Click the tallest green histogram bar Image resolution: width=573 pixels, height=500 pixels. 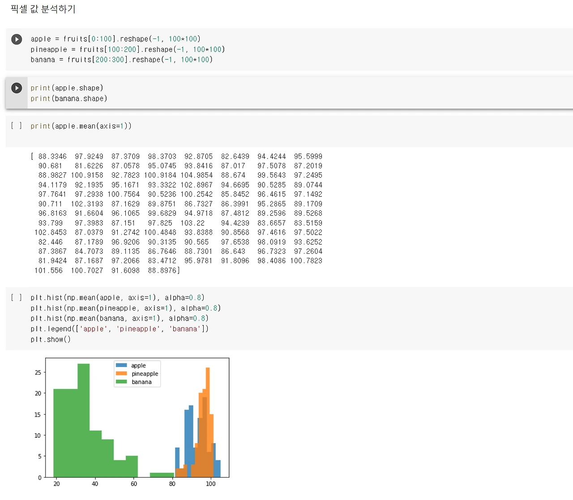pos(84,420)
